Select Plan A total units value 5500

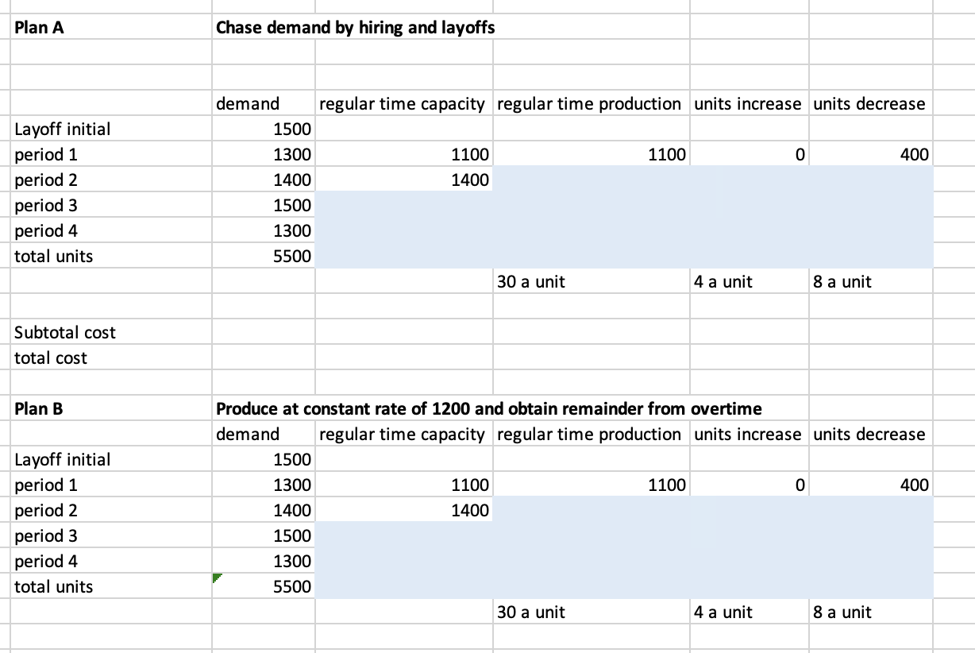294,256
